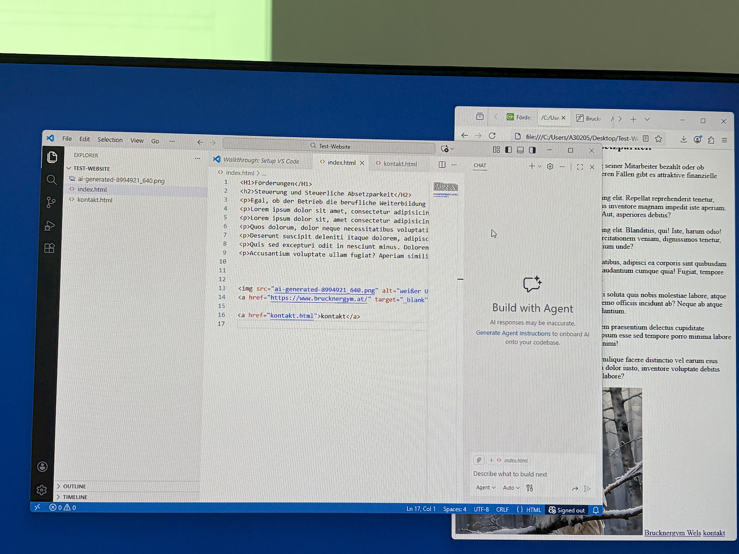Open Source Control view icon
Screen dimensions: 739x554
pos(50,202)
